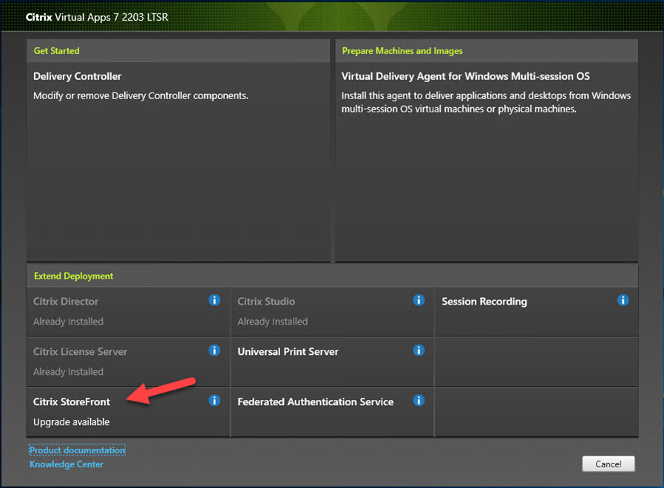Viewport: 664px width, 488px height.
Task: Open the Knowledge Center link
Action: (x=67, y=464)
